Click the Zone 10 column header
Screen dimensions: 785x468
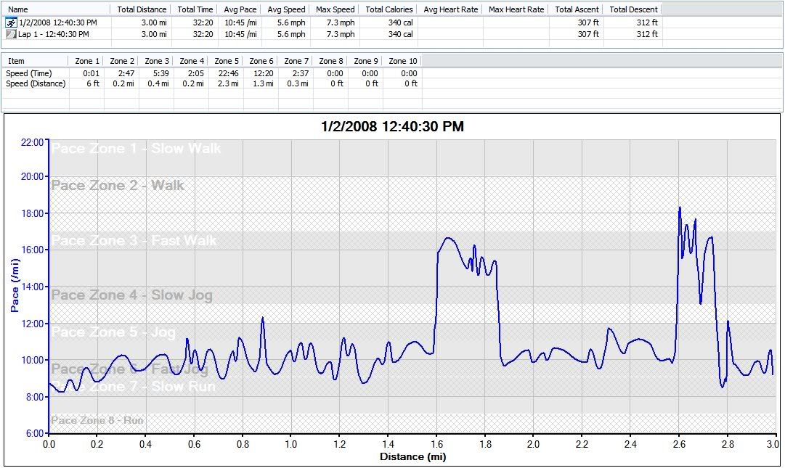pyautogui.click(x=403, y=61)
